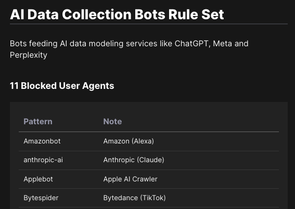Click the words Rule Set in the title
295x209 pixels.
pos(196,15)
